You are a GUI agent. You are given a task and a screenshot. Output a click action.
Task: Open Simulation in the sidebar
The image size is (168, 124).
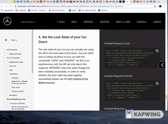[x=13, y=95]
